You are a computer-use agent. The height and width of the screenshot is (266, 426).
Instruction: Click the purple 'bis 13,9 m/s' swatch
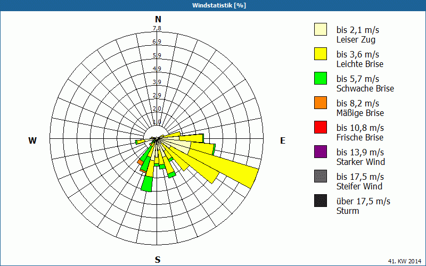[321, 152]
